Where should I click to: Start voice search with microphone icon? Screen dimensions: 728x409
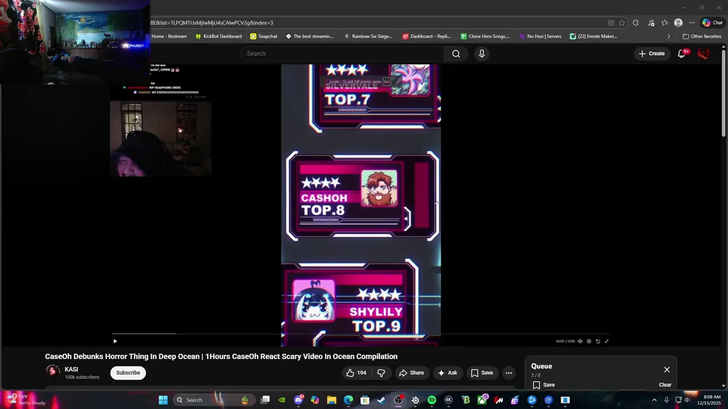tap(482, 53)
